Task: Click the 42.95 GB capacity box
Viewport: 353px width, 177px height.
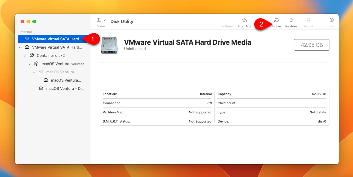Action: 312,45
